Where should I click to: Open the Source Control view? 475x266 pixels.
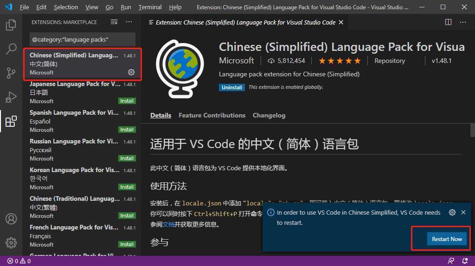coord(11,73)
